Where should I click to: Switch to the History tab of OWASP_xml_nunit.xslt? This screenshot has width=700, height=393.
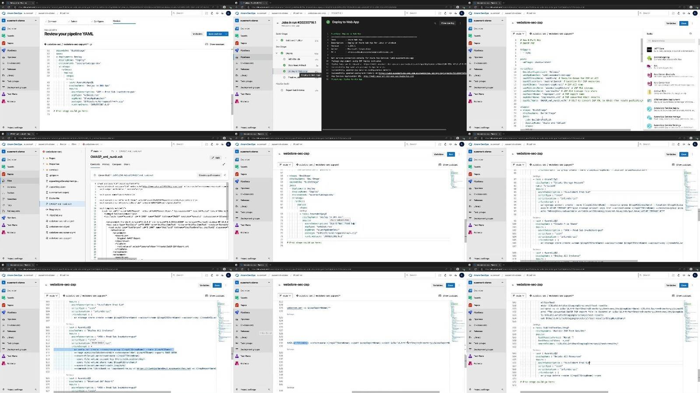pos(106,164)
